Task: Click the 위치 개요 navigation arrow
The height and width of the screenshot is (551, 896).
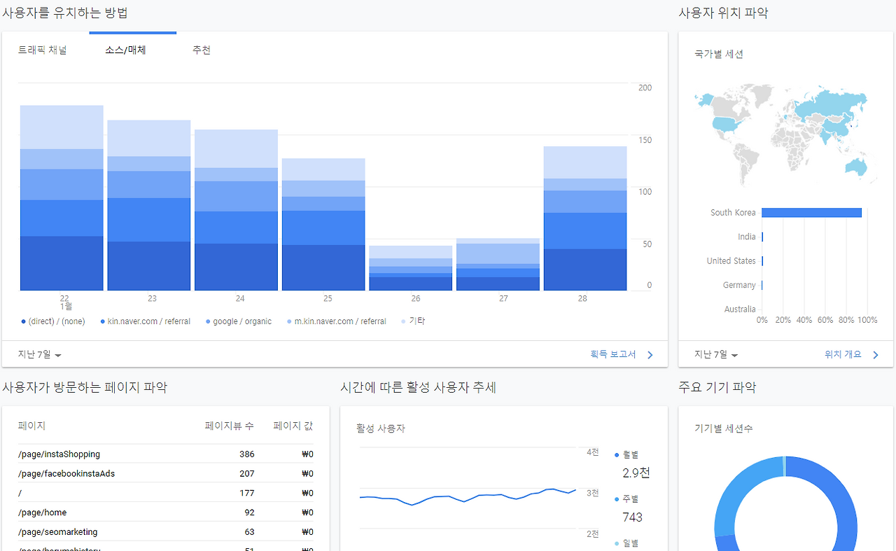Action: [x=875, y=354]
